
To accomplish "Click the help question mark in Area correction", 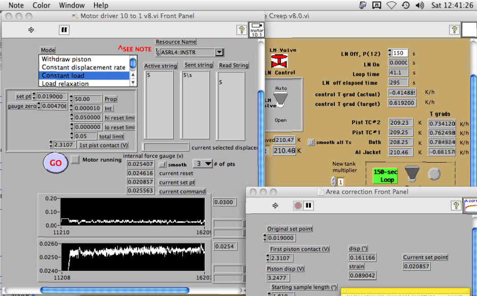I will (456, 206).
